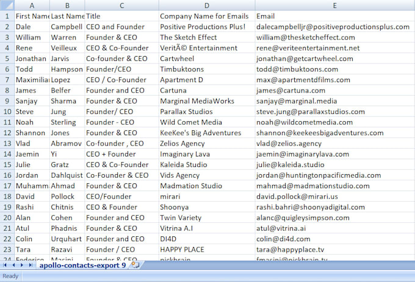Select row 23 header
The image size is (415, 282).
click(x=7, y=250)
